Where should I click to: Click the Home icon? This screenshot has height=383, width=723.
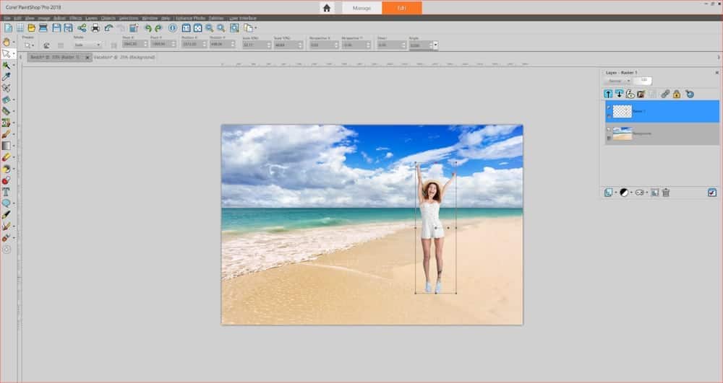click(x=327, y=8)
